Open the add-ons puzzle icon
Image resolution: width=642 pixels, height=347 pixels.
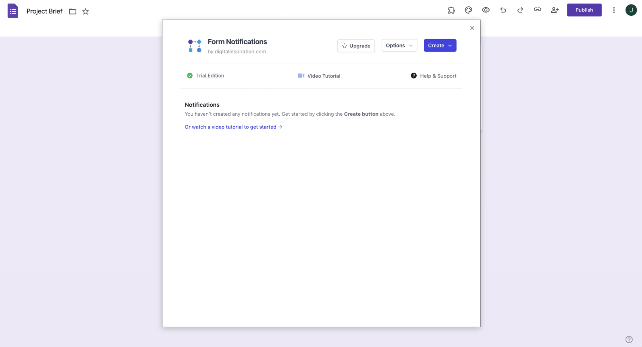(x=451, y=10)
